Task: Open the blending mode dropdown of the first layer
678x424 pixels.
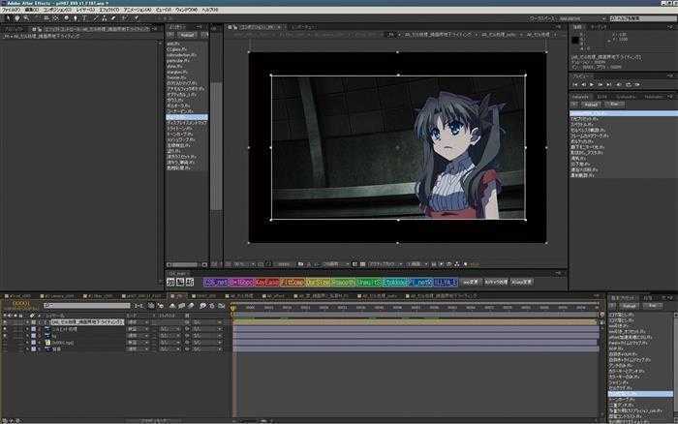Action: click(138, 322)
